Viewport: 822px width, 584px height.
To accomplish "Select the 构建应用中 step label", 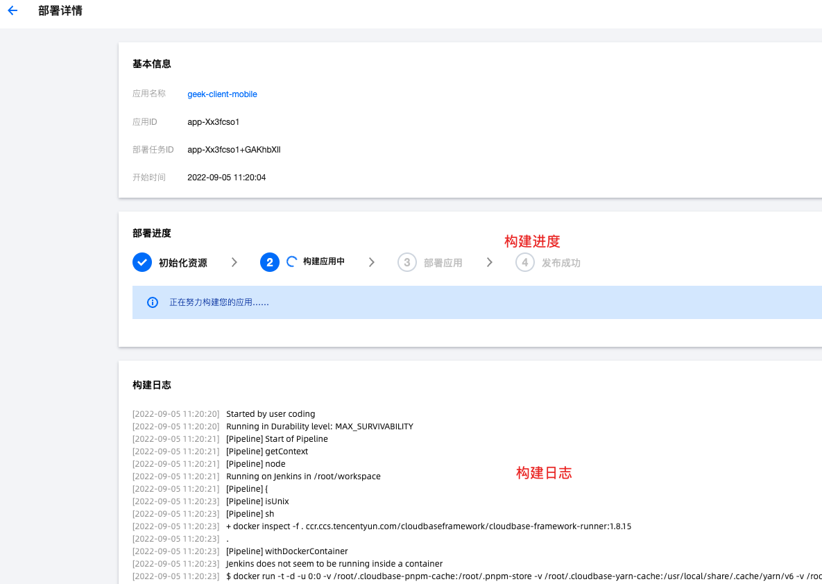I will (324, 262).
